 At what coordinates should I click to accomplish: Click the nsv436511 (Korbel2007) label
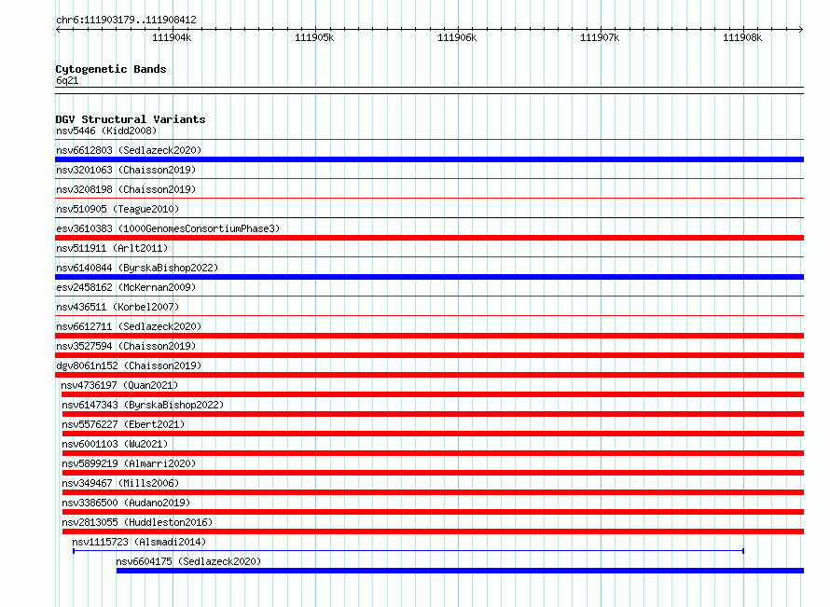[118, 307]
